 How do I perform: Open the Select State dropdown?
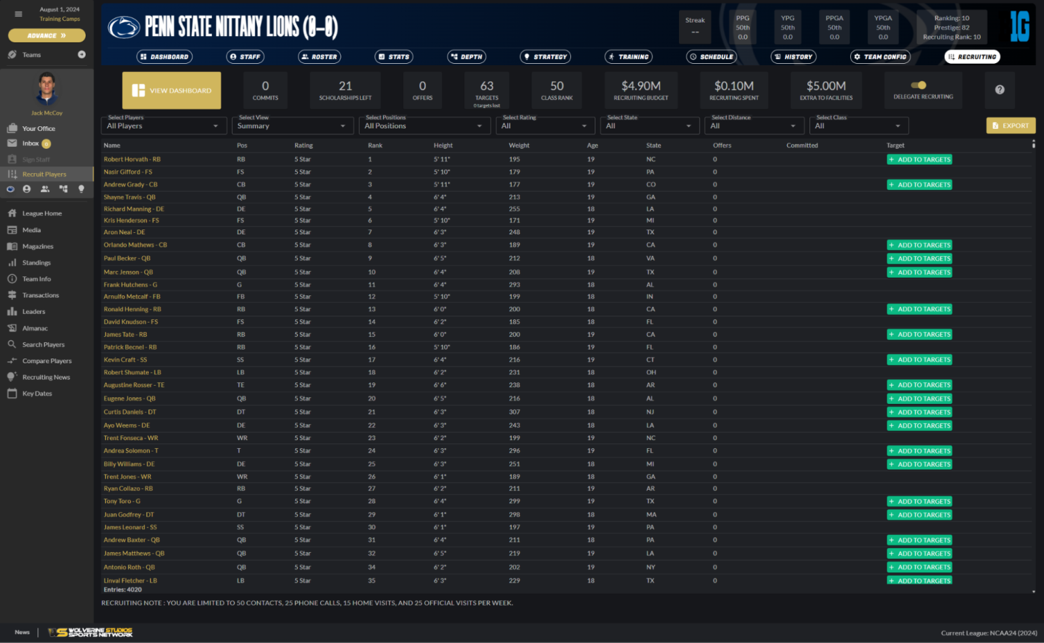(649, 126)
